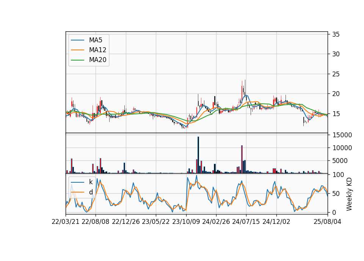Click the 22/12/26 date tick label

pos(126,222)
